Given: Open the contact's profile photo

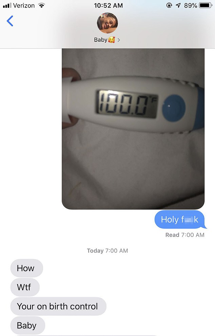Looking at the screenshot, I should [107, 23].
